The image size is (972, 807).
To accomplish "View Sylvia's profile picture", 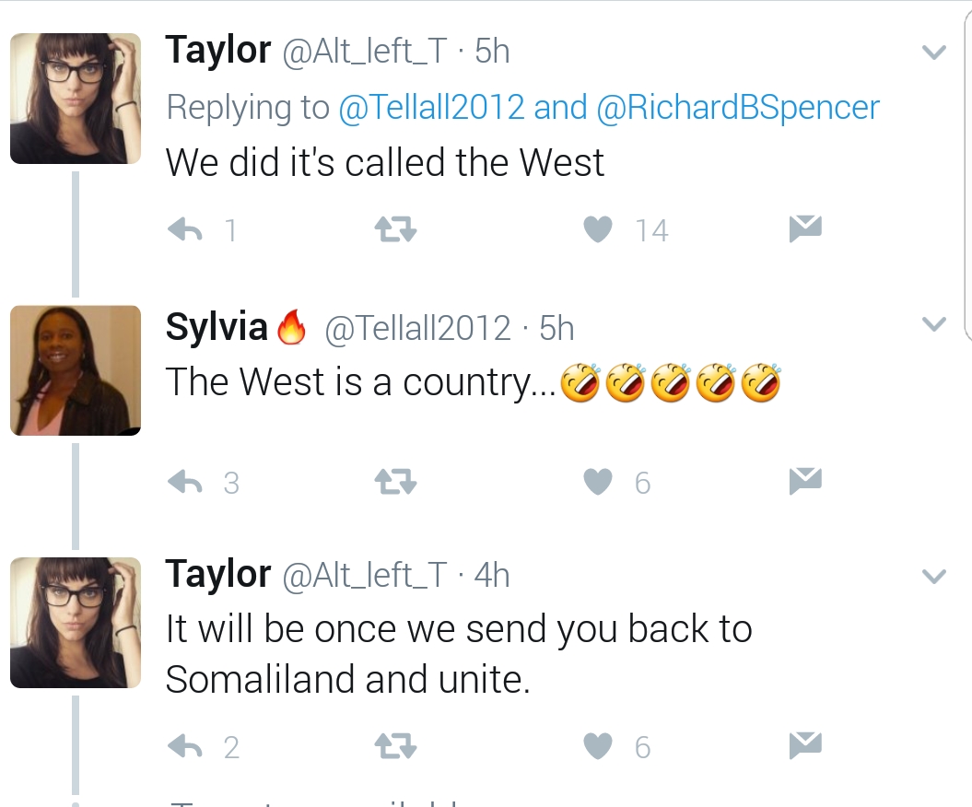I will tap(75, 370).
